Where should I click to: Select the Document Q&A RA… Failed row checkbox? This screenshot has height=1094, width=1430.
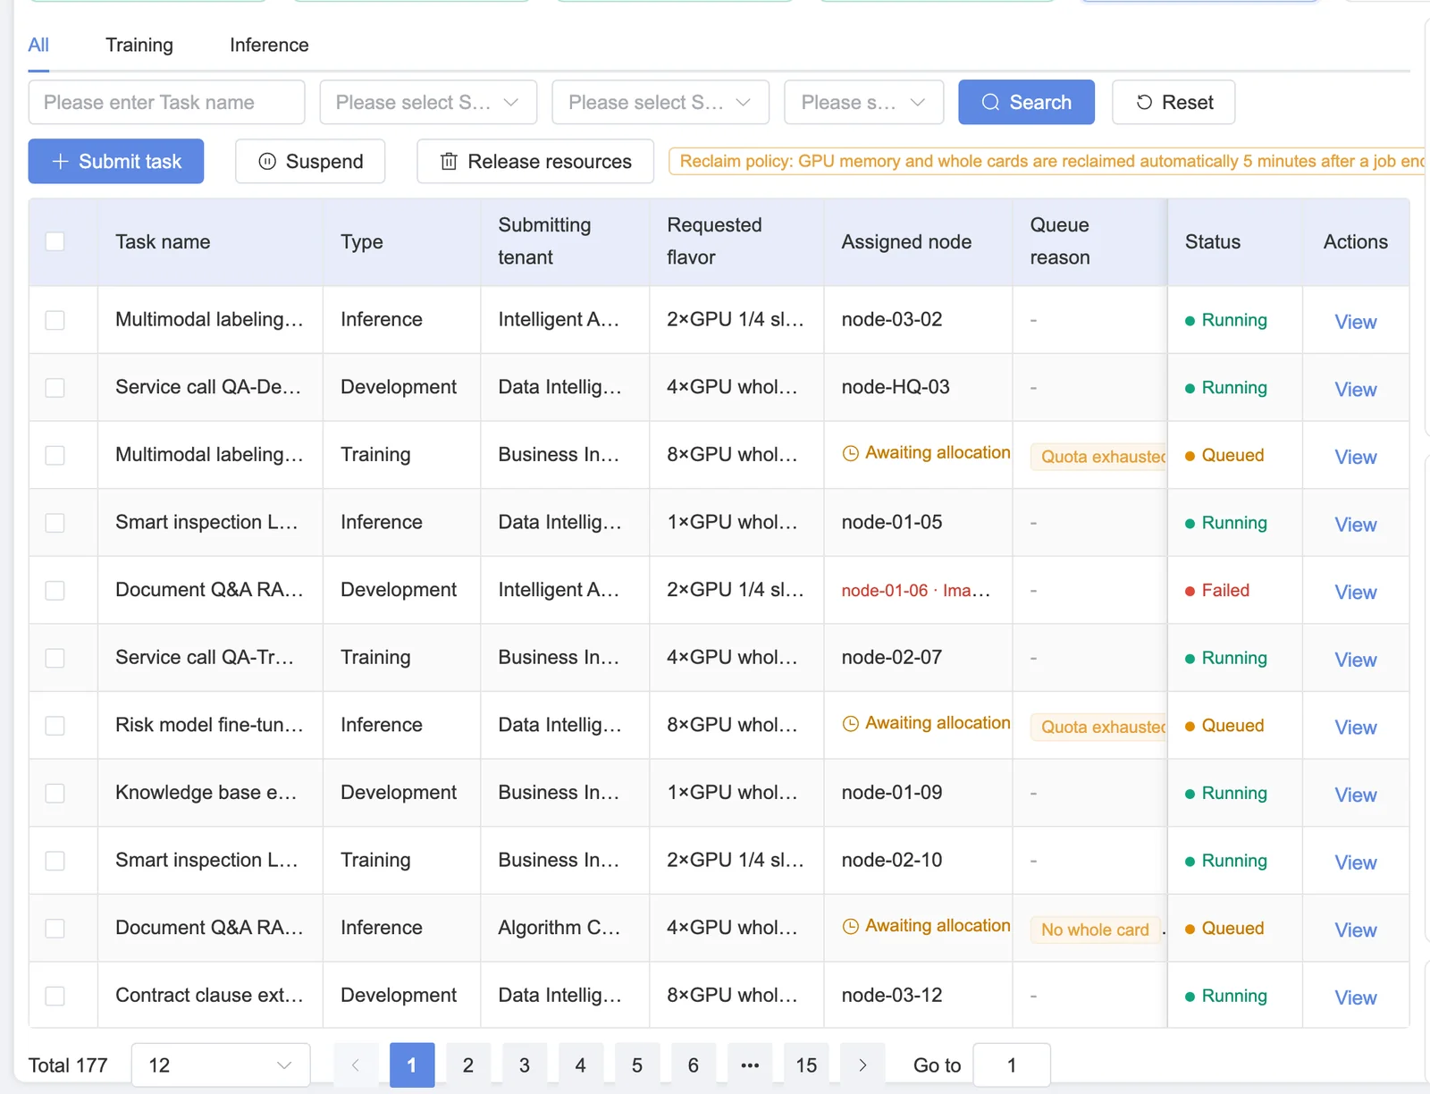pyautogui.click(x=55, y=591)
